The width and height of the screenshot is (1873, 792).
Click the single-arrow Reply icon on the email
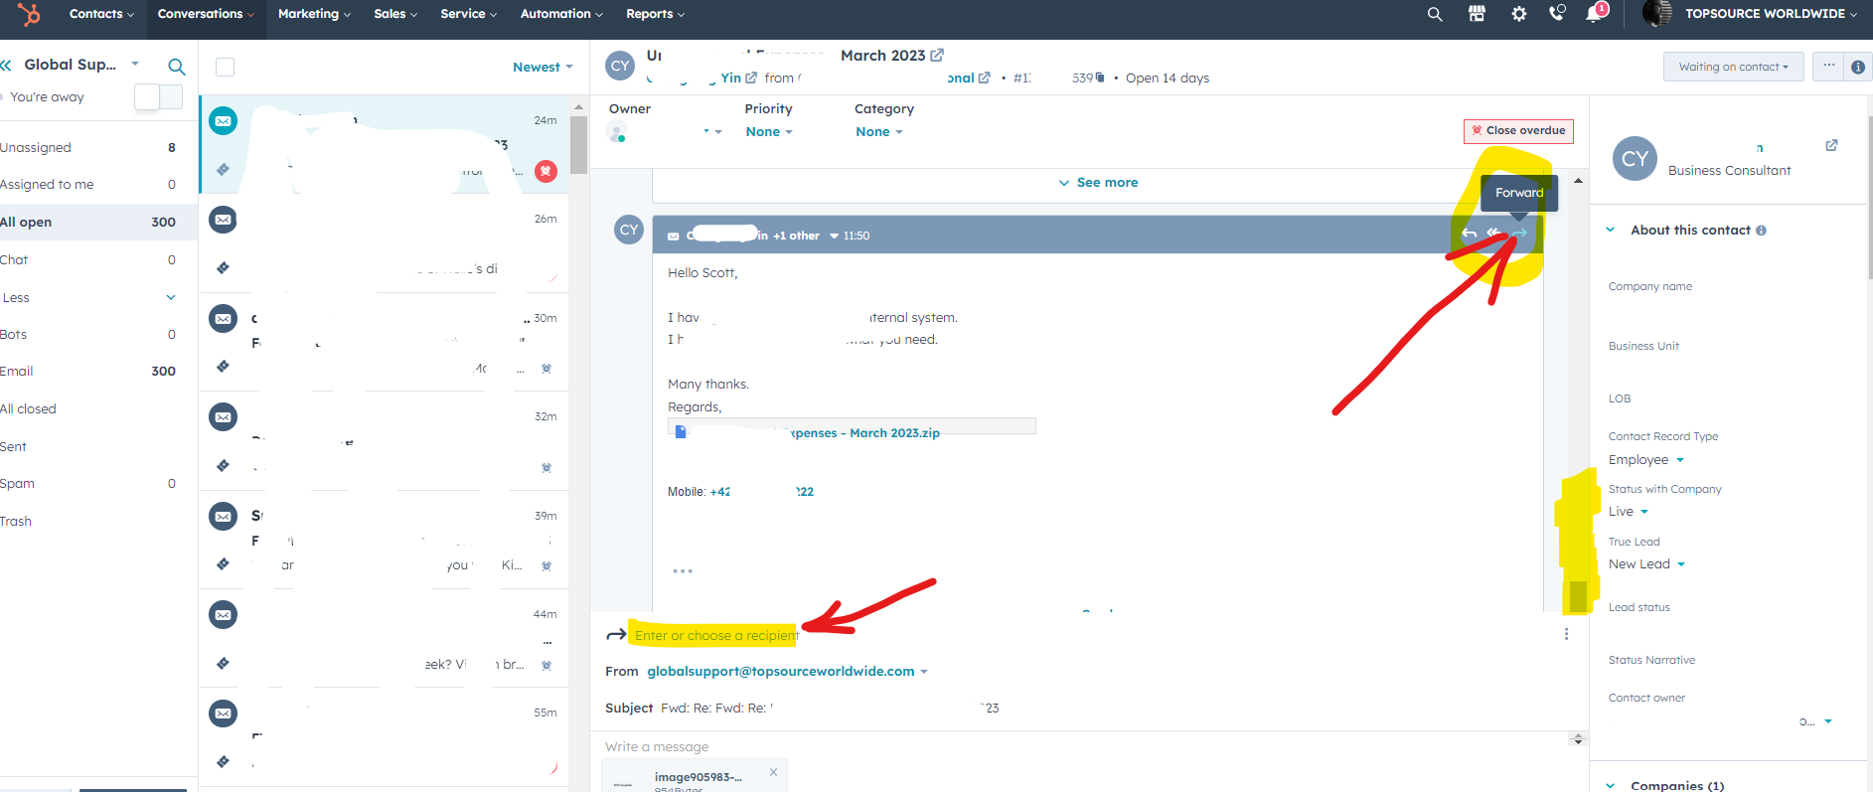pos(1469,234)
